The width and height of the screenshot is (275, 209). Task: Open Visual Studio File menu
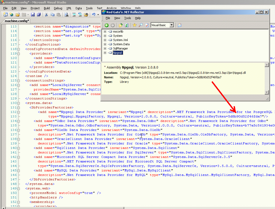point(6,8)
